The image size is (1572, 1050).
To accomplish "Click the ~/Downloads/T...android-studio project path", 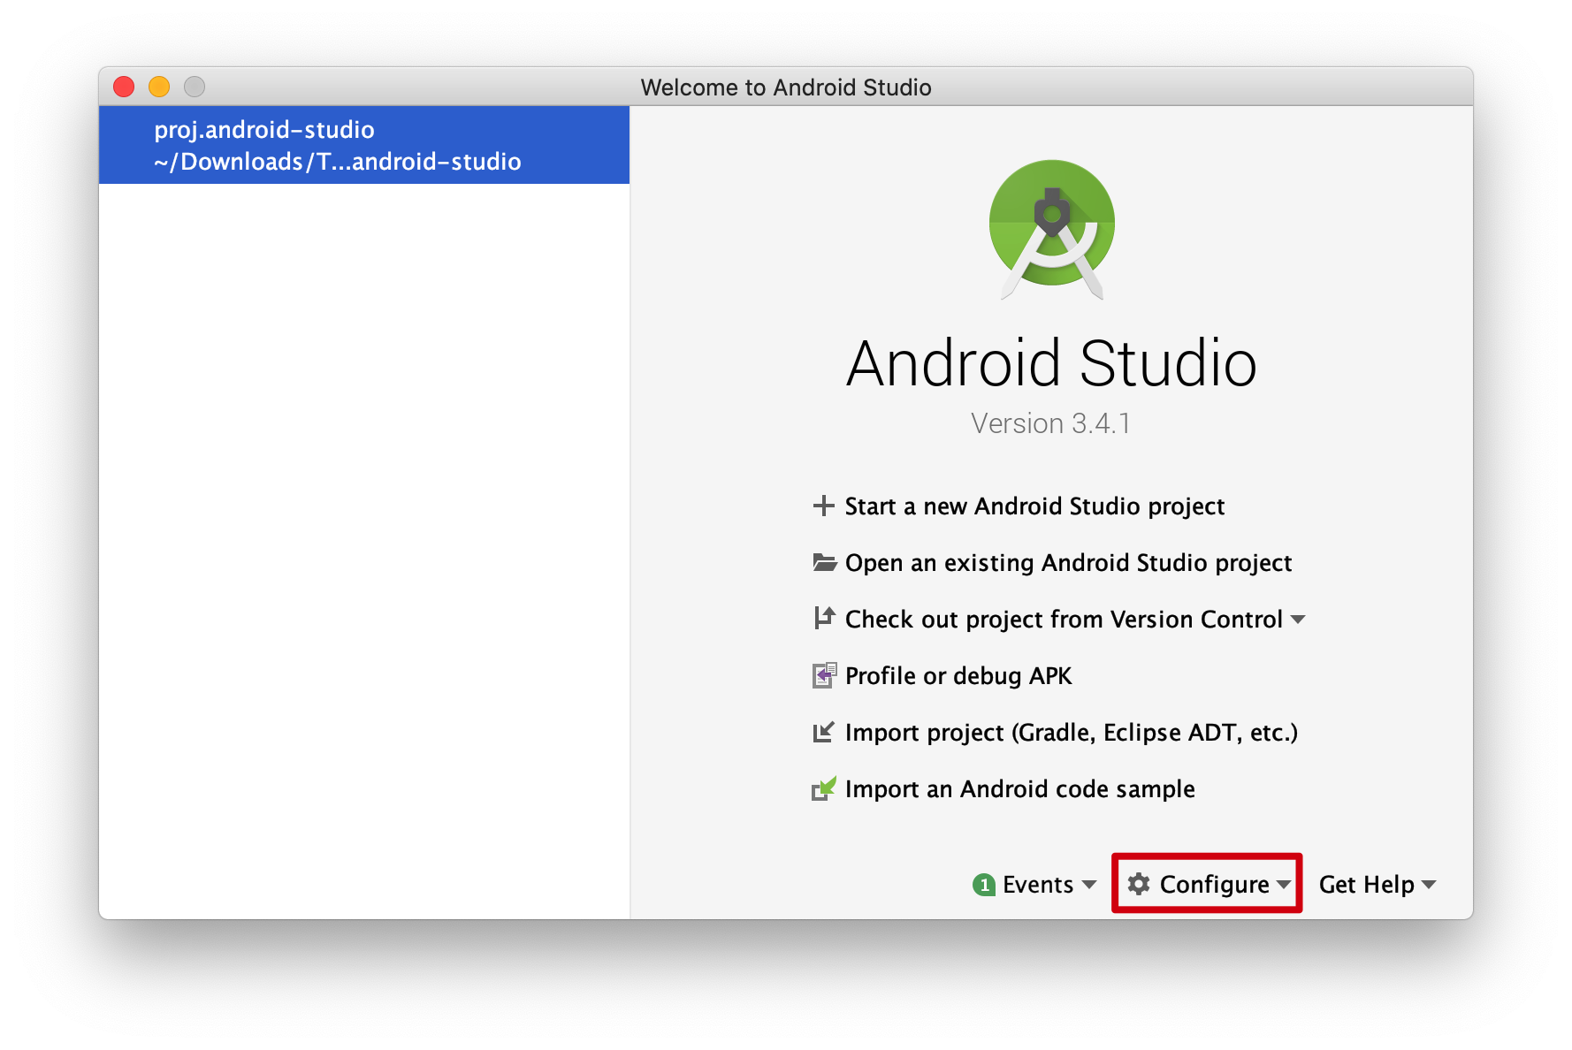I will coord(338,162).
